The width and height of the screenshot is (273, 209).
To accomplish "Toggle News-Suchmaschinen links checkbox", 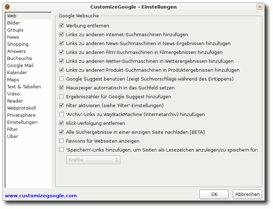I will (61, 43).
